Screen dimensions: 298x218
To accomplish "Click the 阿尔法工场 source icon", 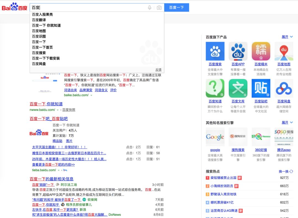I will [x=57, y=185].
